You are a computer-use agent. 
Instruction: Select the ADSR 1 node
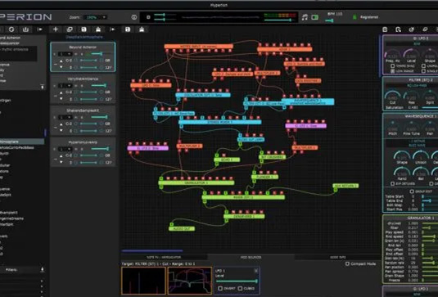(284, 49)
